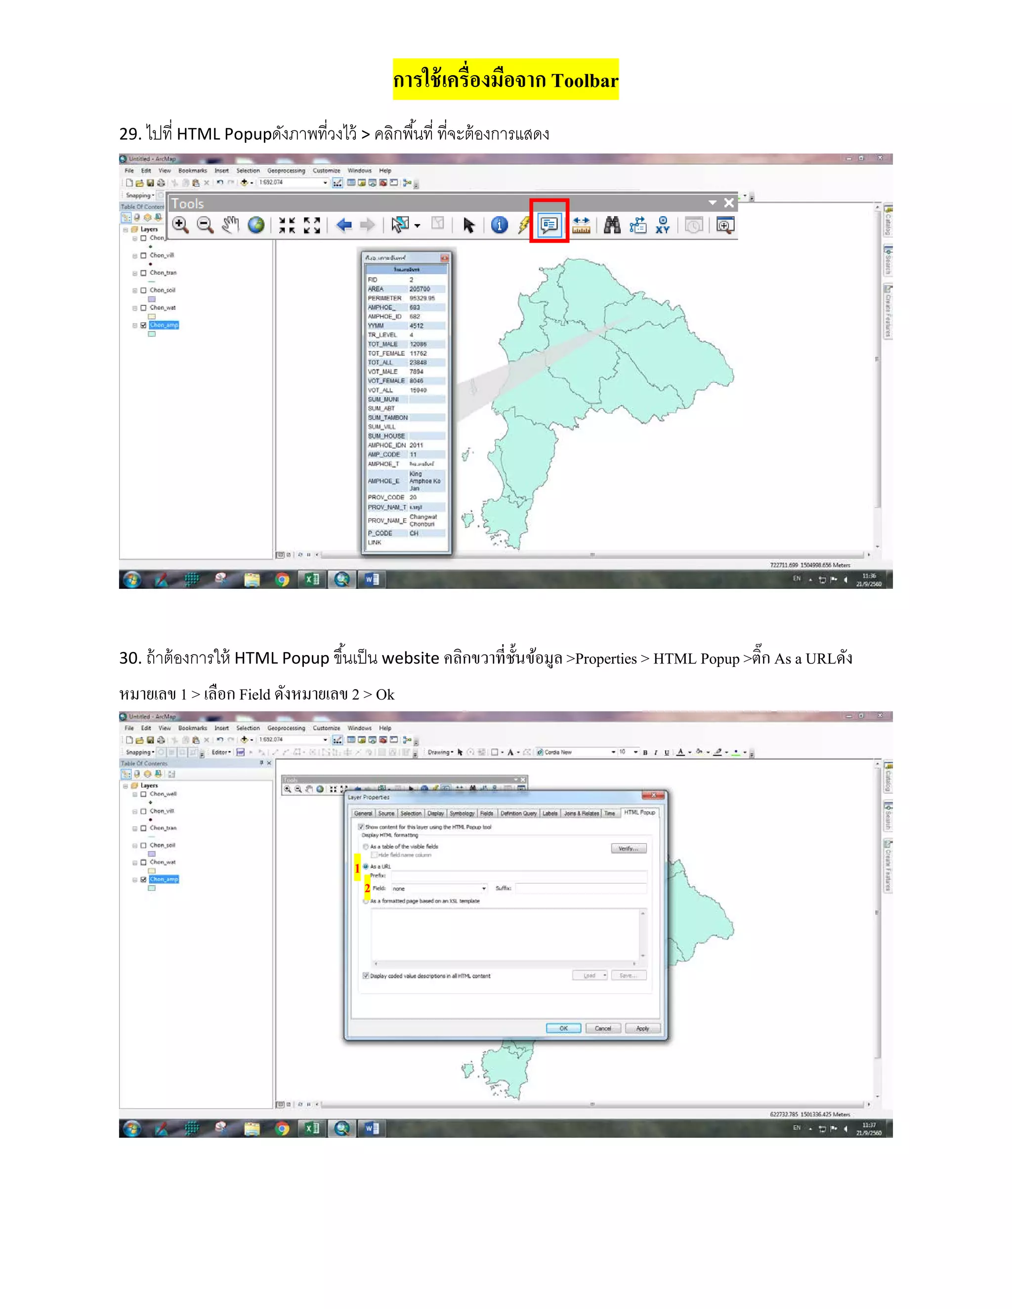Click Create Viewer Window on the enlarged toolbar
The width and height of the screenshot is (1012, 1309).
(x=725, y=225)
